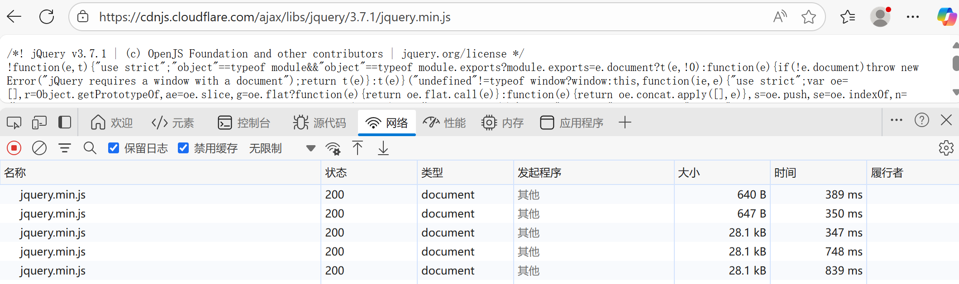Export HAR file with down arrow
This screenshot has height=284, width=959.
click(383, 148)
